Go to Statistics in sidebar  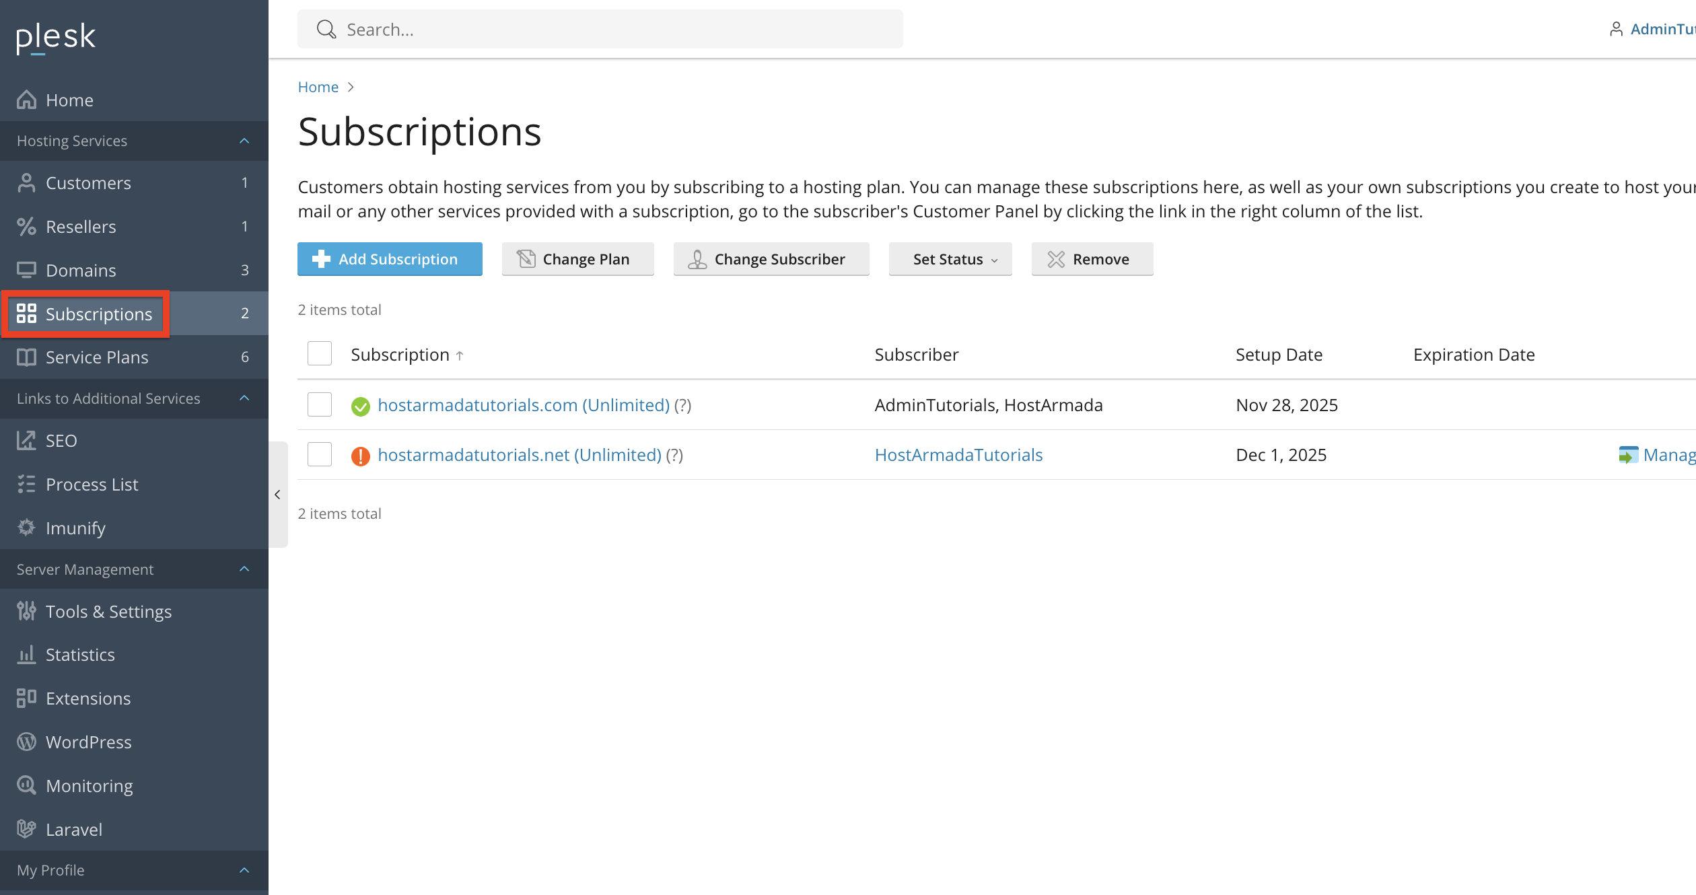coord(134,655)
